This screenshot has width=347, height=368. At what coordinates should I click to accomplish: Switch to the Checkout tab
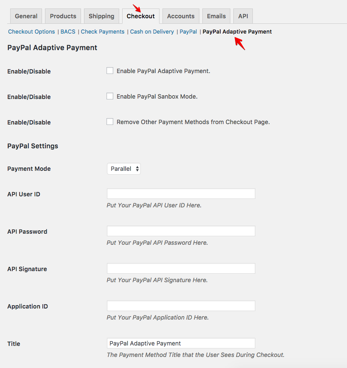tap(140, 16)
